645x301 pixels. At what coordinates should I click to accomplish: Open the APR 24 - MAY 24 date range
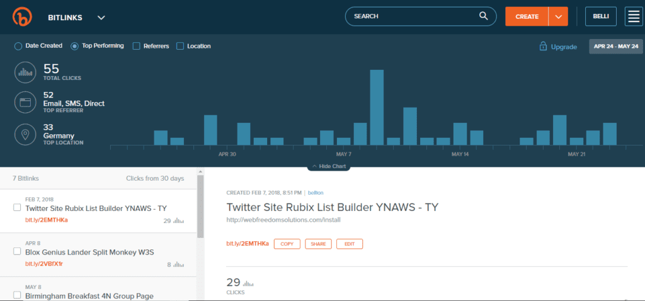coord(616,47)
